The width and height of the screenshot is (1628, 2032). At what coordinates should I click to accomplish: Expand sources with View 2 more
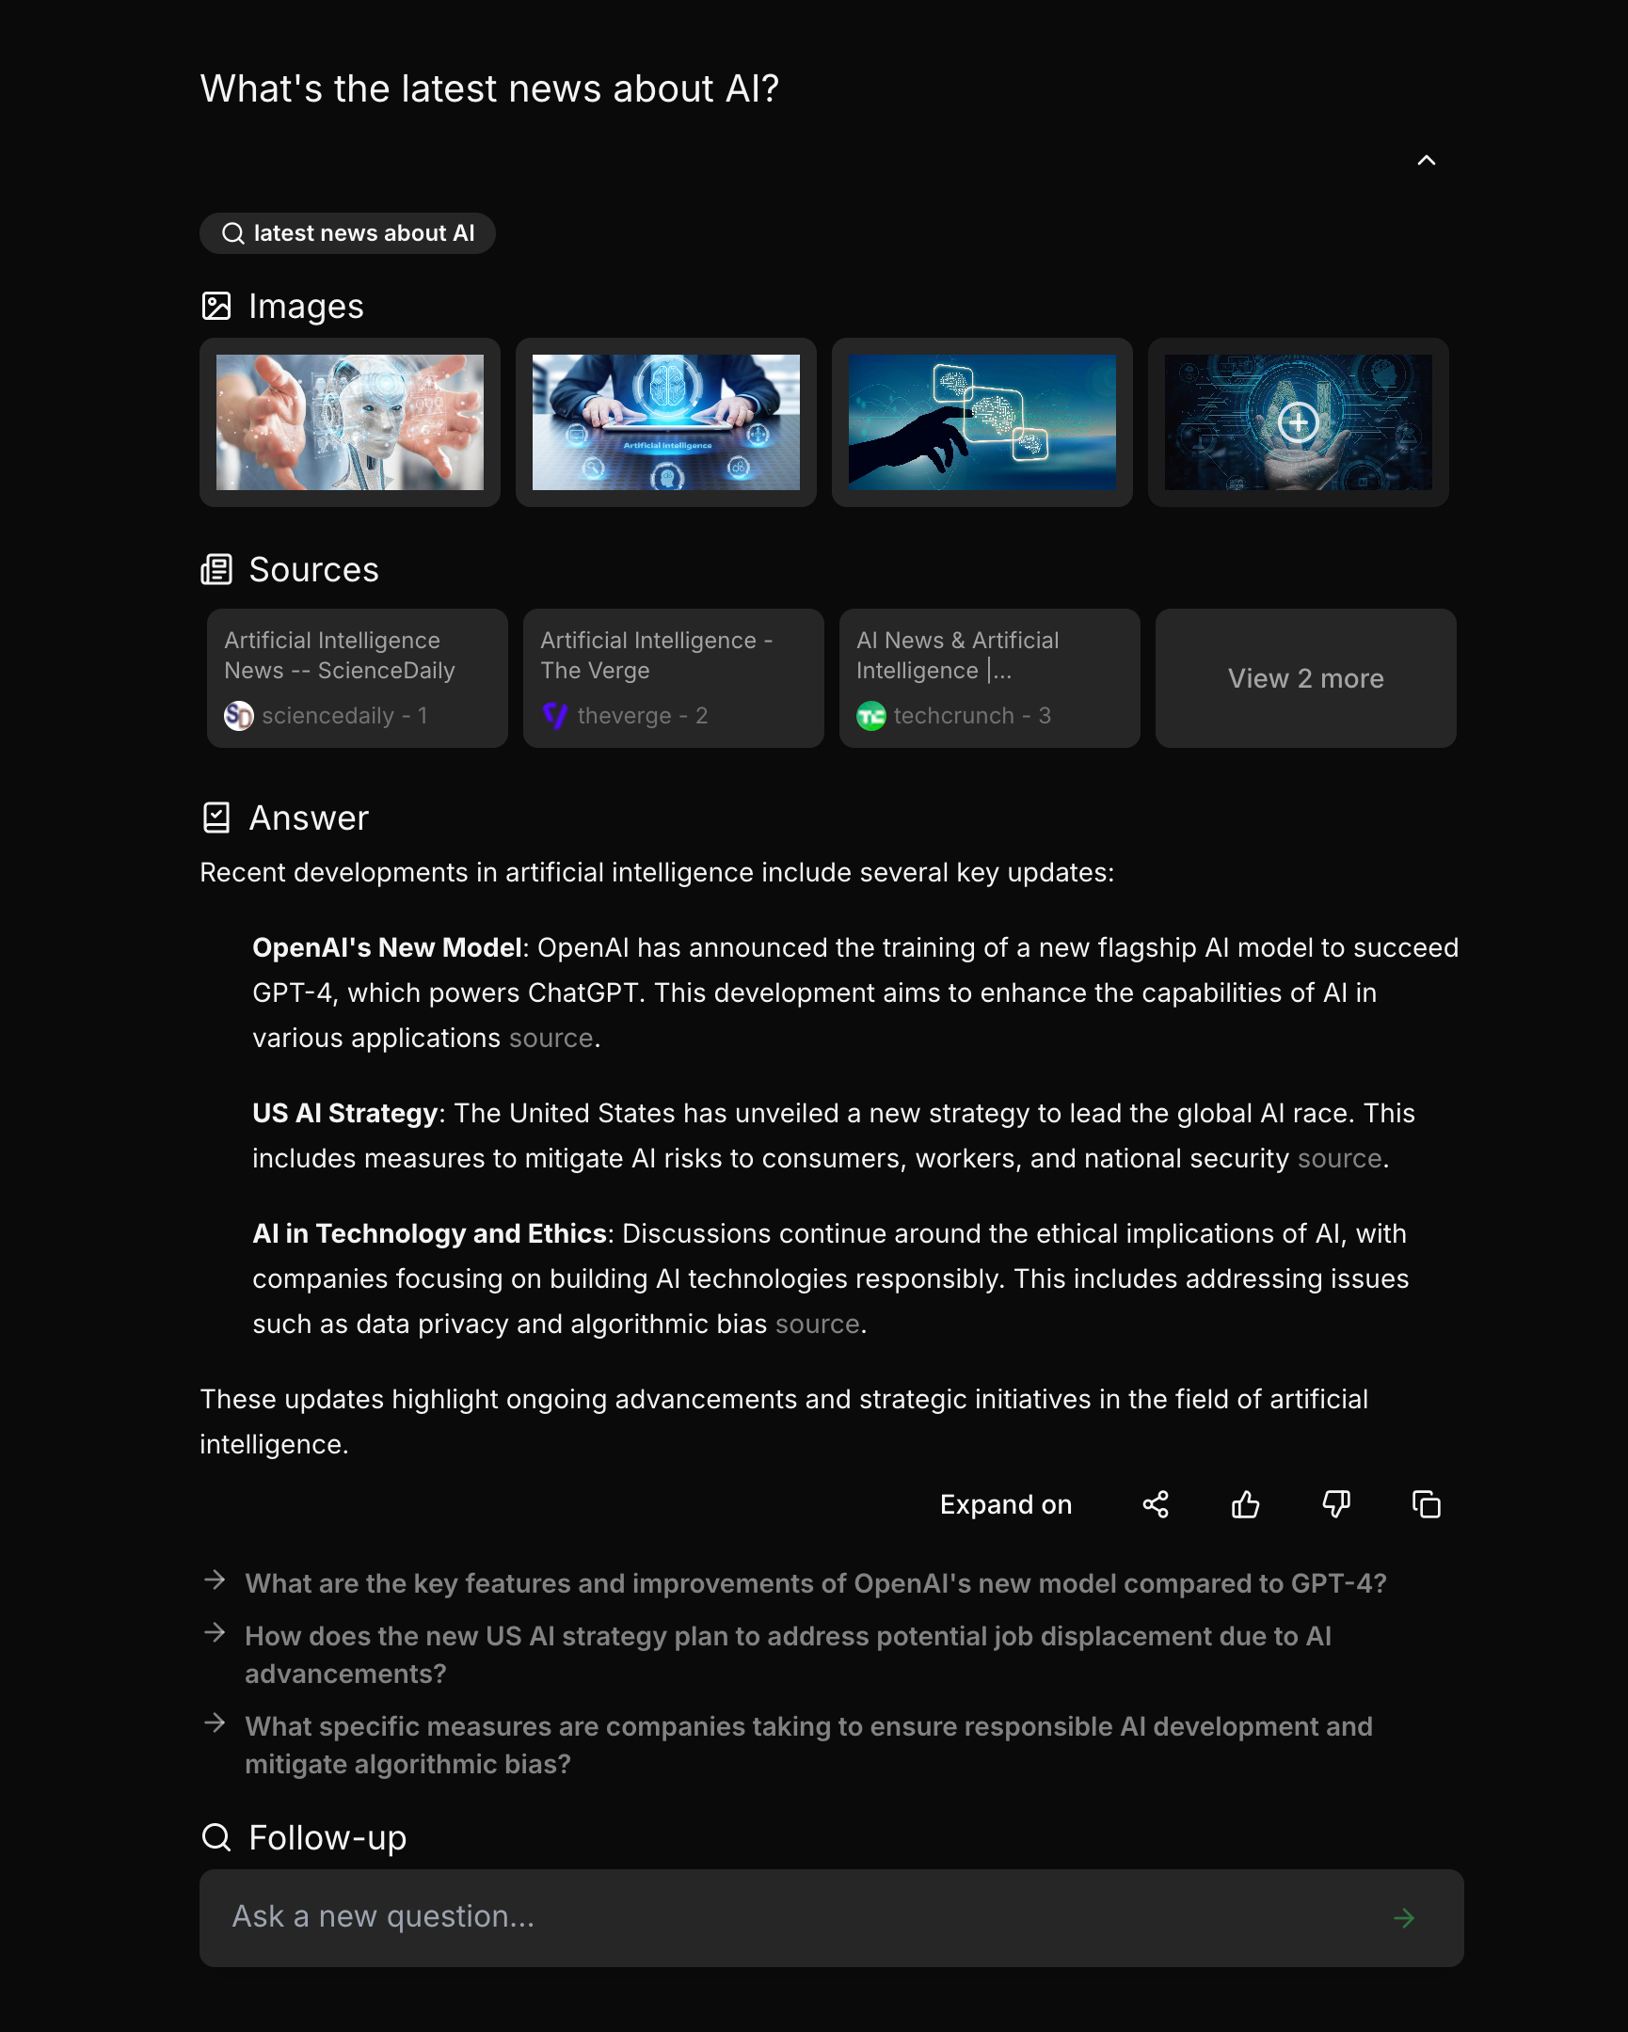pyautogui.click(x=1305, y=677)
